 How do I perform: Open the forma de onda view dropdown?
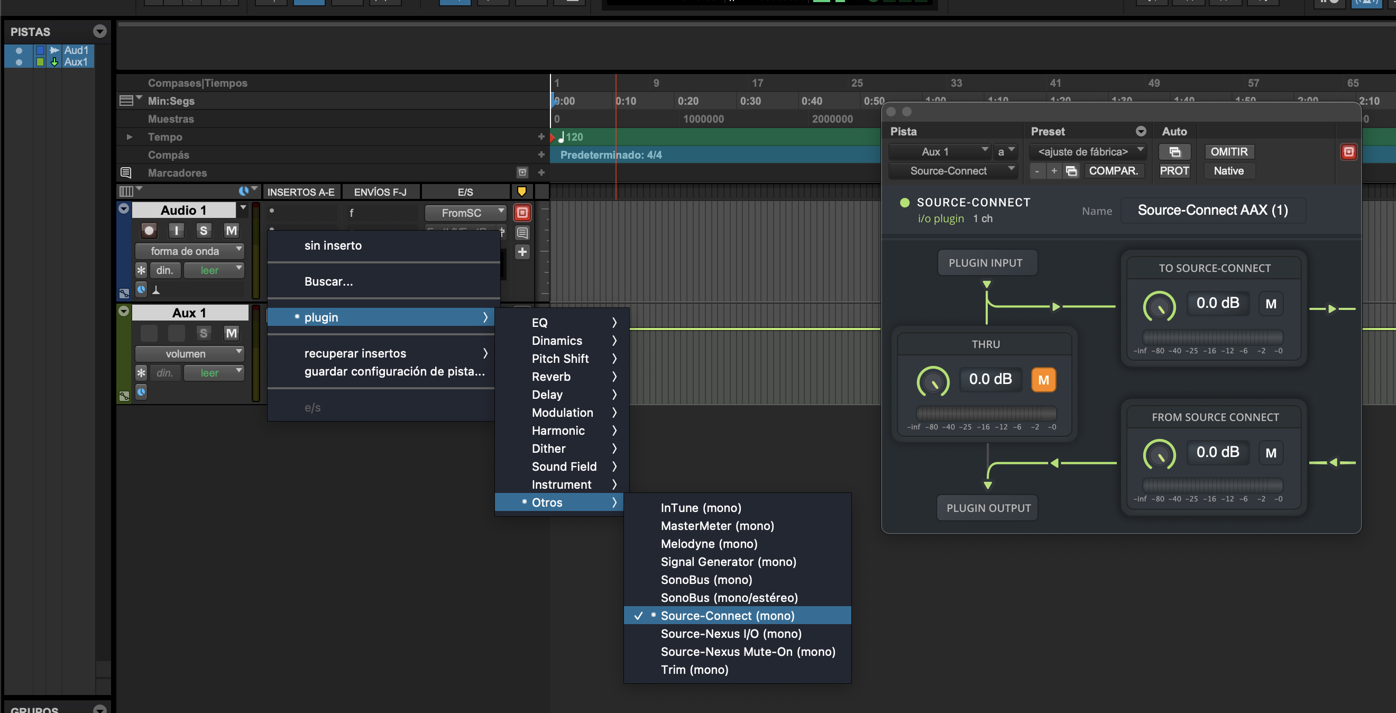[x=189, y=251]
